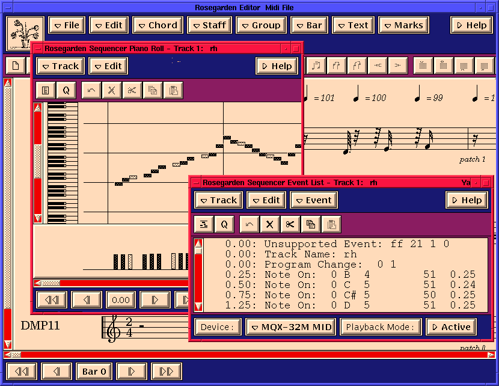Click crescendo hairpin icon in editor toolbar
The width and height of the screenshot is (499, 386).
[x=377, y=66]
